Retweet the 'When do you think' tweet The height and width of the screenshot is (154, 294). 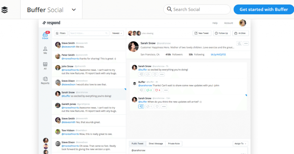(x=149, y=106)
